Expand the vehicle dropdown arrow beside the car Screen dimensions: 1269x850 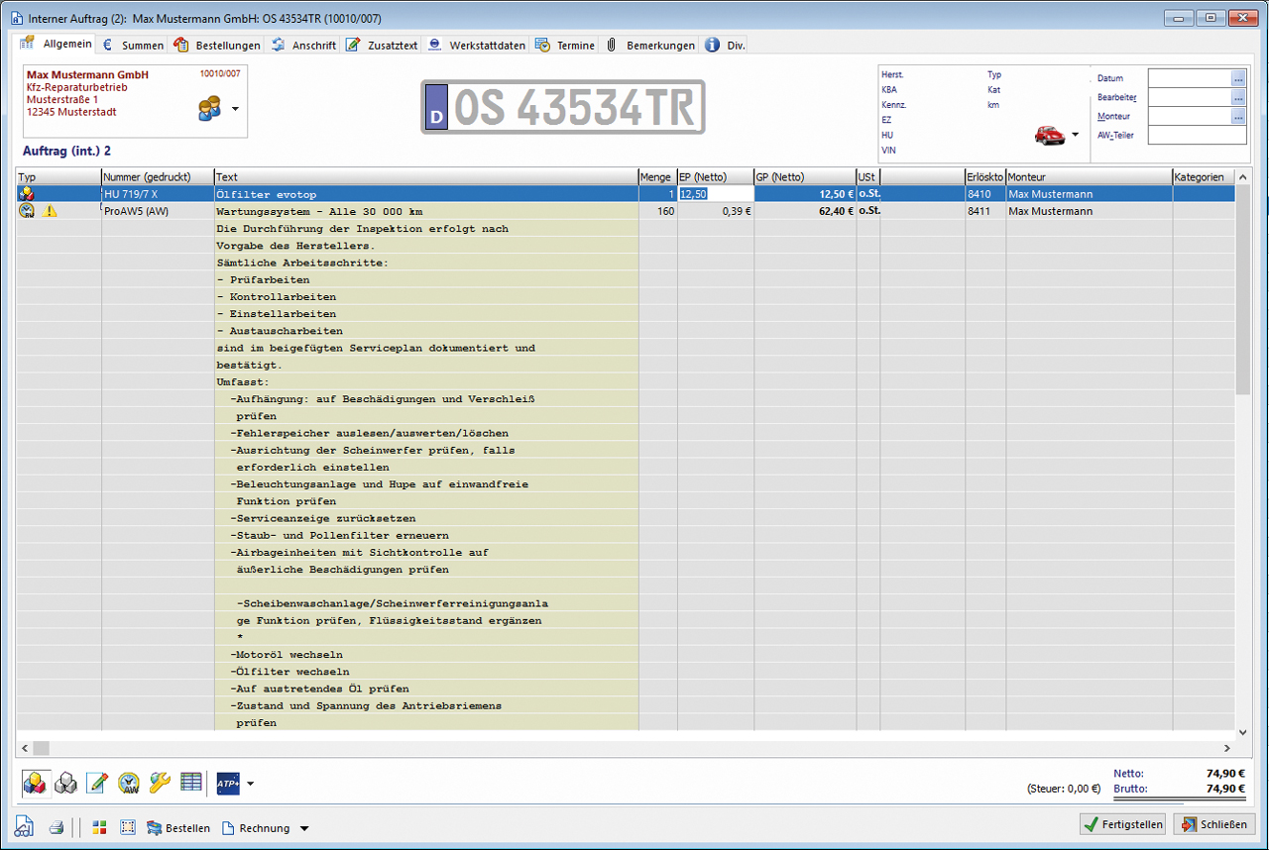pos(1076,134)
